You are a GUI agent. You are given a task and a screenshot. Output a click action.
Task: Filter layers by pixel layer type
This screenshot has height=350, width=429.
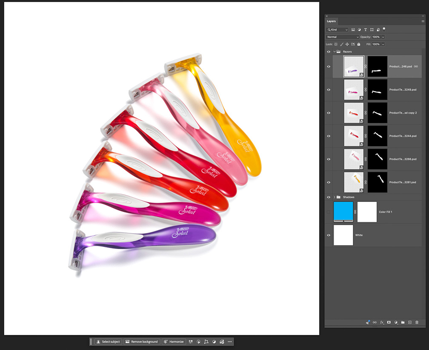(353, 29)
